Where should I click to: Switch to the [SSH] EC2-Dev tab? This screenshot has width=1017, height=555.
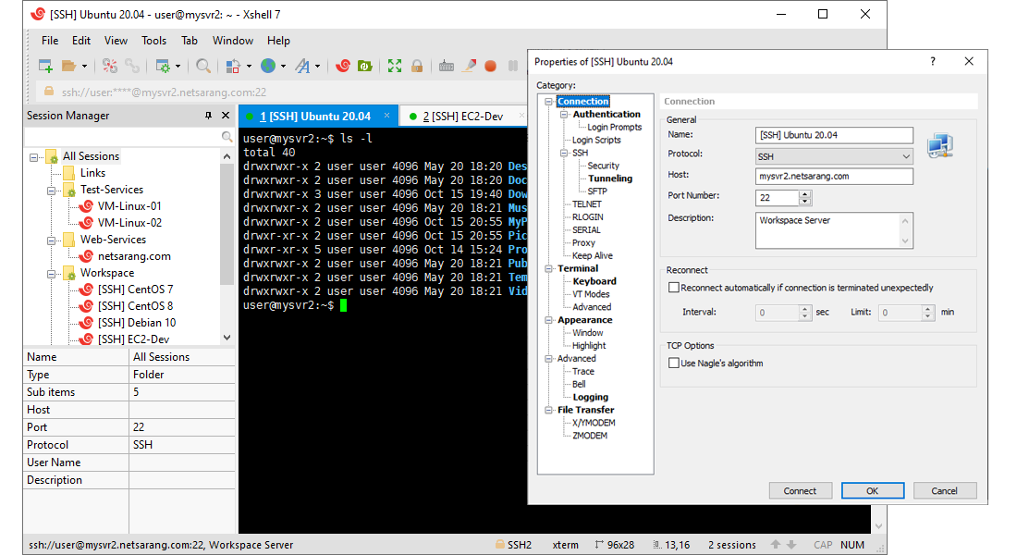point(462,117)
